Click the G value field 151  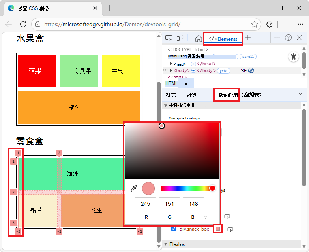tap(169, 204)
